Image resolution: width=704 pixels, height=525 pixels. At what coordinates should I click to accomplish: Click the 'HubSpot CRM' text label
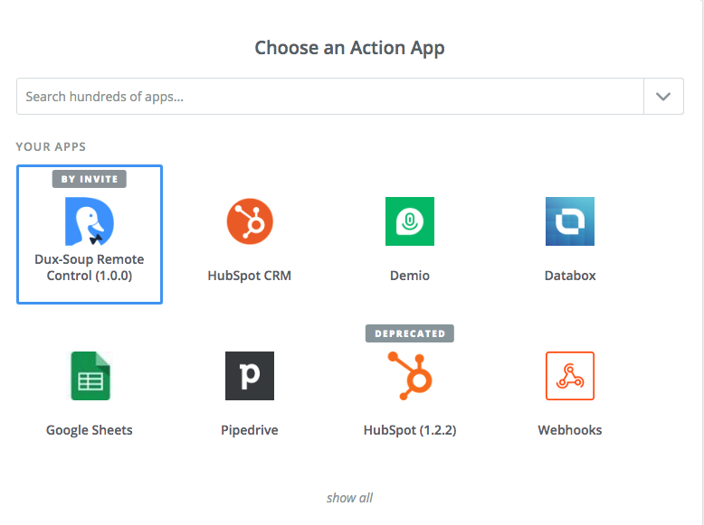click(x=250, y=276)
